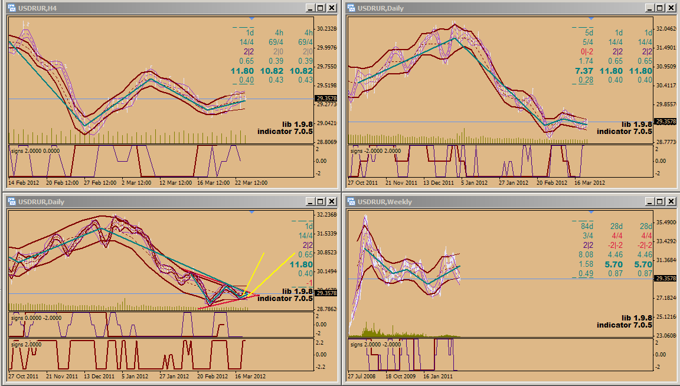Maximize the USDRUR,Weekly chart window
680x386 pixels.
pyautogui.click(x=661, y=202)
